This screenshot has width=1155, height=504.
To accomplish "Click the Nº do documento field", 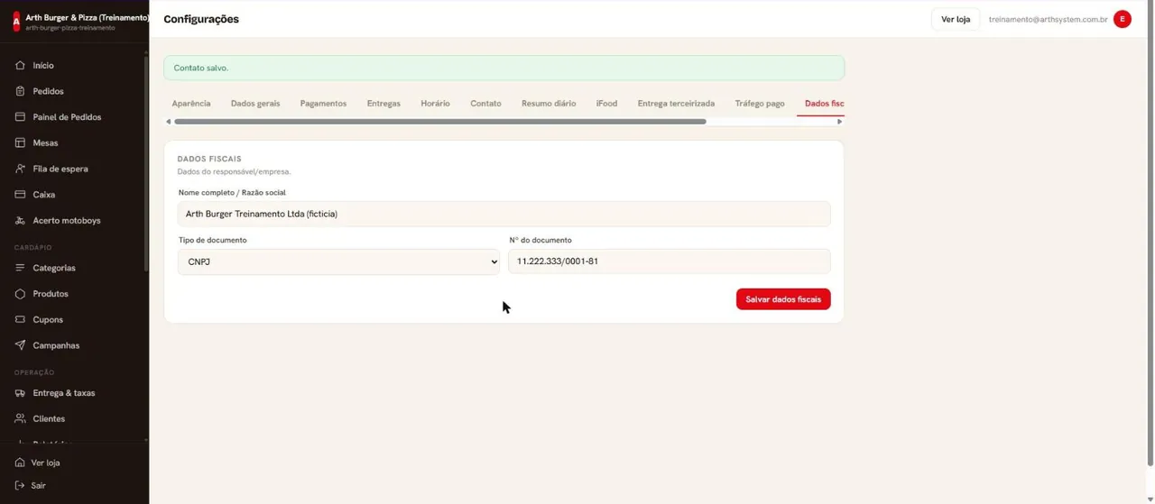I will [x=669, y=261].
